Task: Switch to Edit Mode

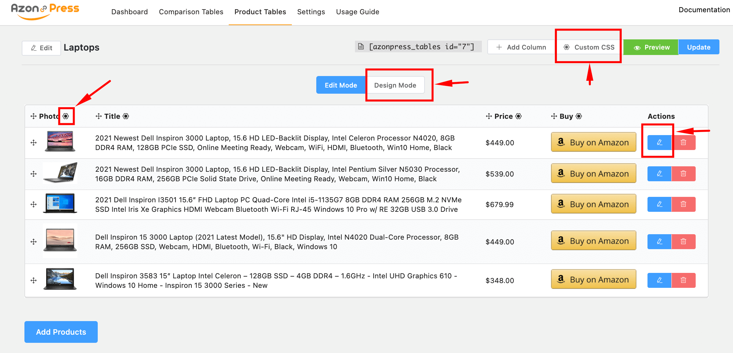Action: pos(341,85)
